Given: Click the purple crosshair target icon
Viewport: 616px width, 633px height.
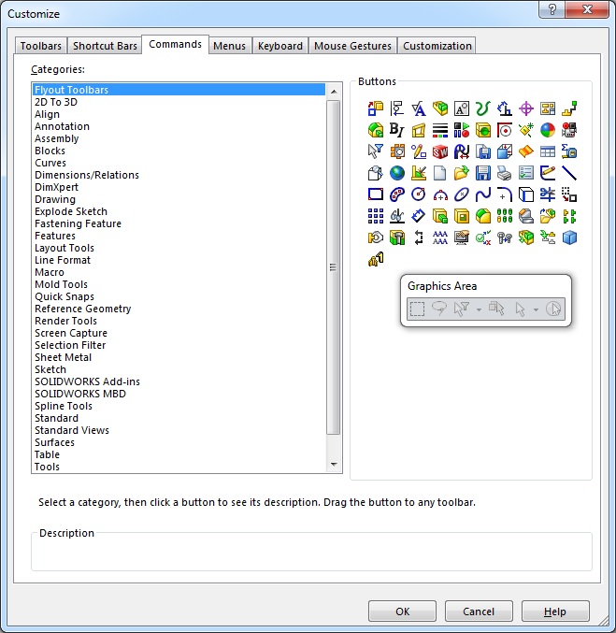Looking at the screenshot, I should pos(526,108).
